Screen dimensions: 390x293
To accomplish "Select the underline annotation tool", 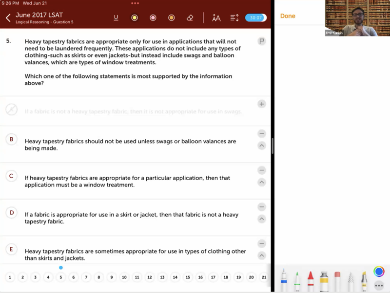I will [x=116, y=18].
